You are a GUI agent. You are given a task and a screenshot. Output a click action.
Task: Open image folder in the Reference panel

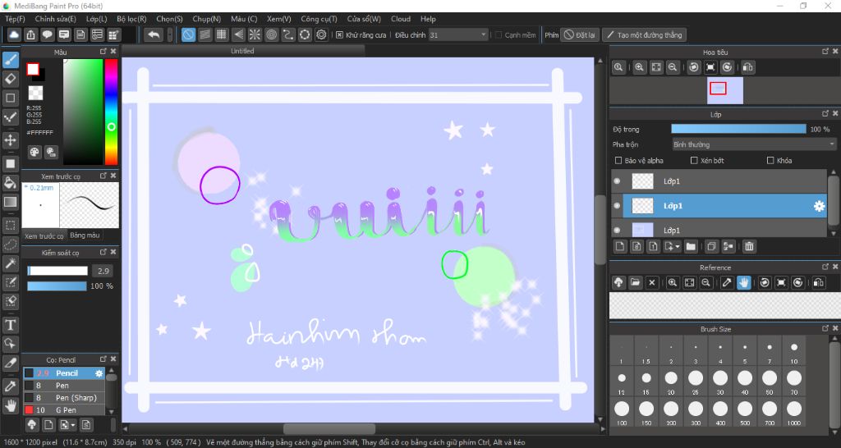[x=635, y=282]
